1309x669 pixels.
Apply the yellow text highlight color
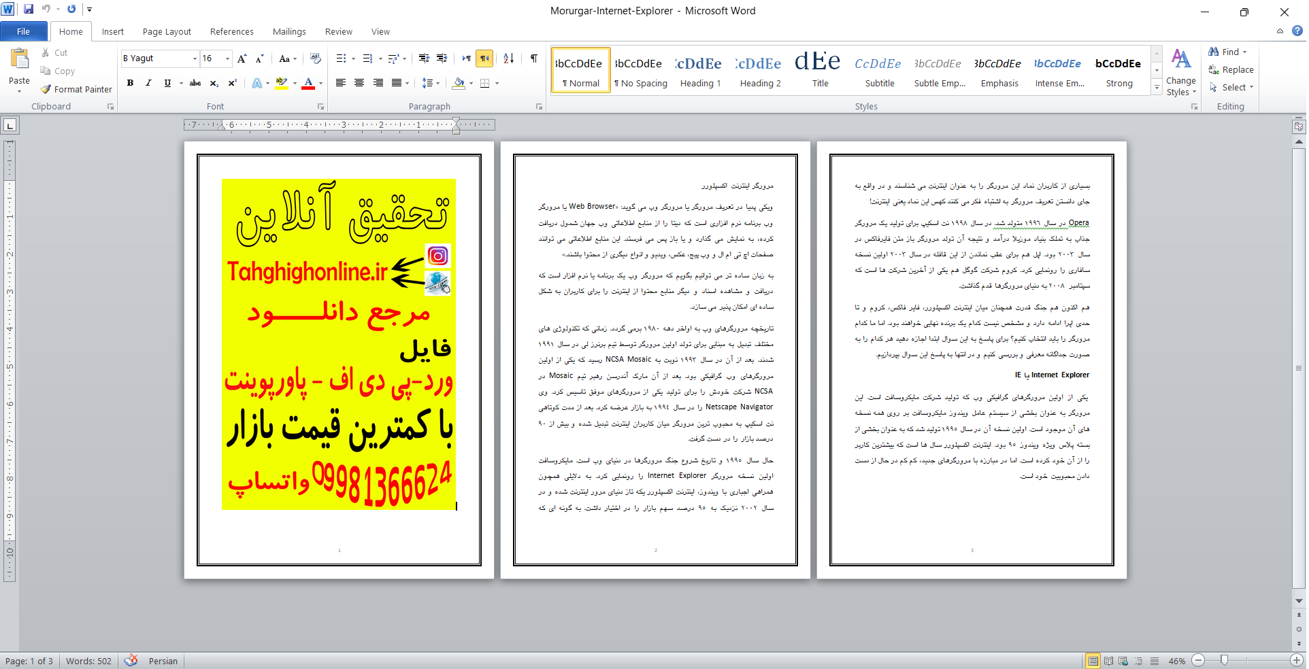click(281, 83)
